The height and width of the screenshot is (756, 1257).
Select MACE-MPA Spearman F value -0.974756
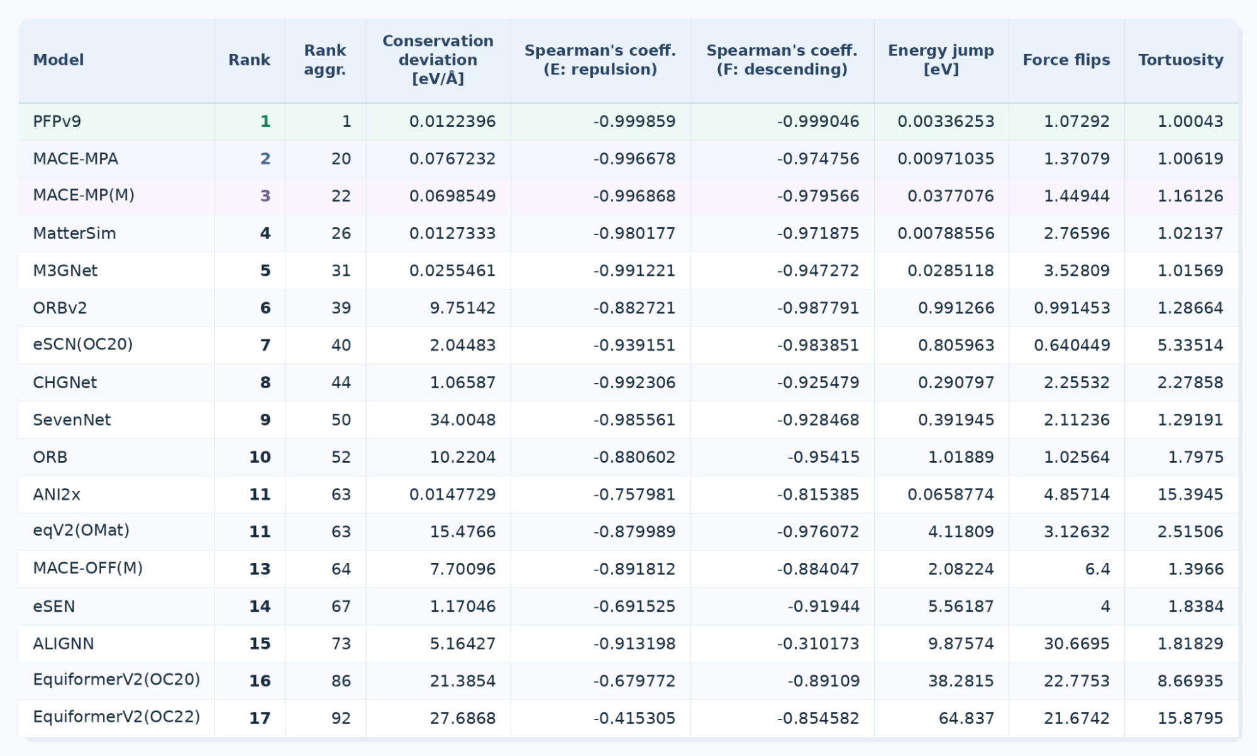click(x=818, y=158)
